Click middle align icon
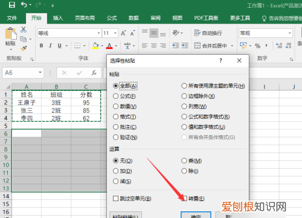 (154, 33)
